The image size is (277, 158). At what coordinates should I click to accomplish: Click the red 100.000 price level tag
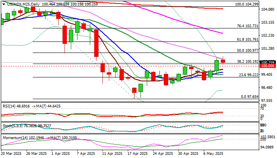click(x=268, y=66)
